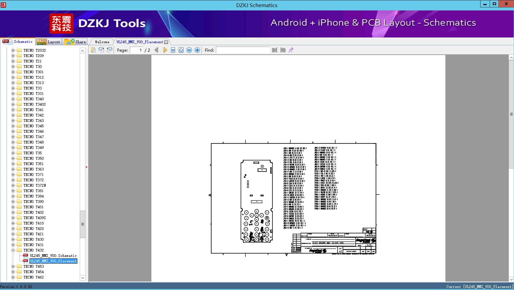
Task: Expand the TECNO T203S tree node
Action: coord(13,50)
